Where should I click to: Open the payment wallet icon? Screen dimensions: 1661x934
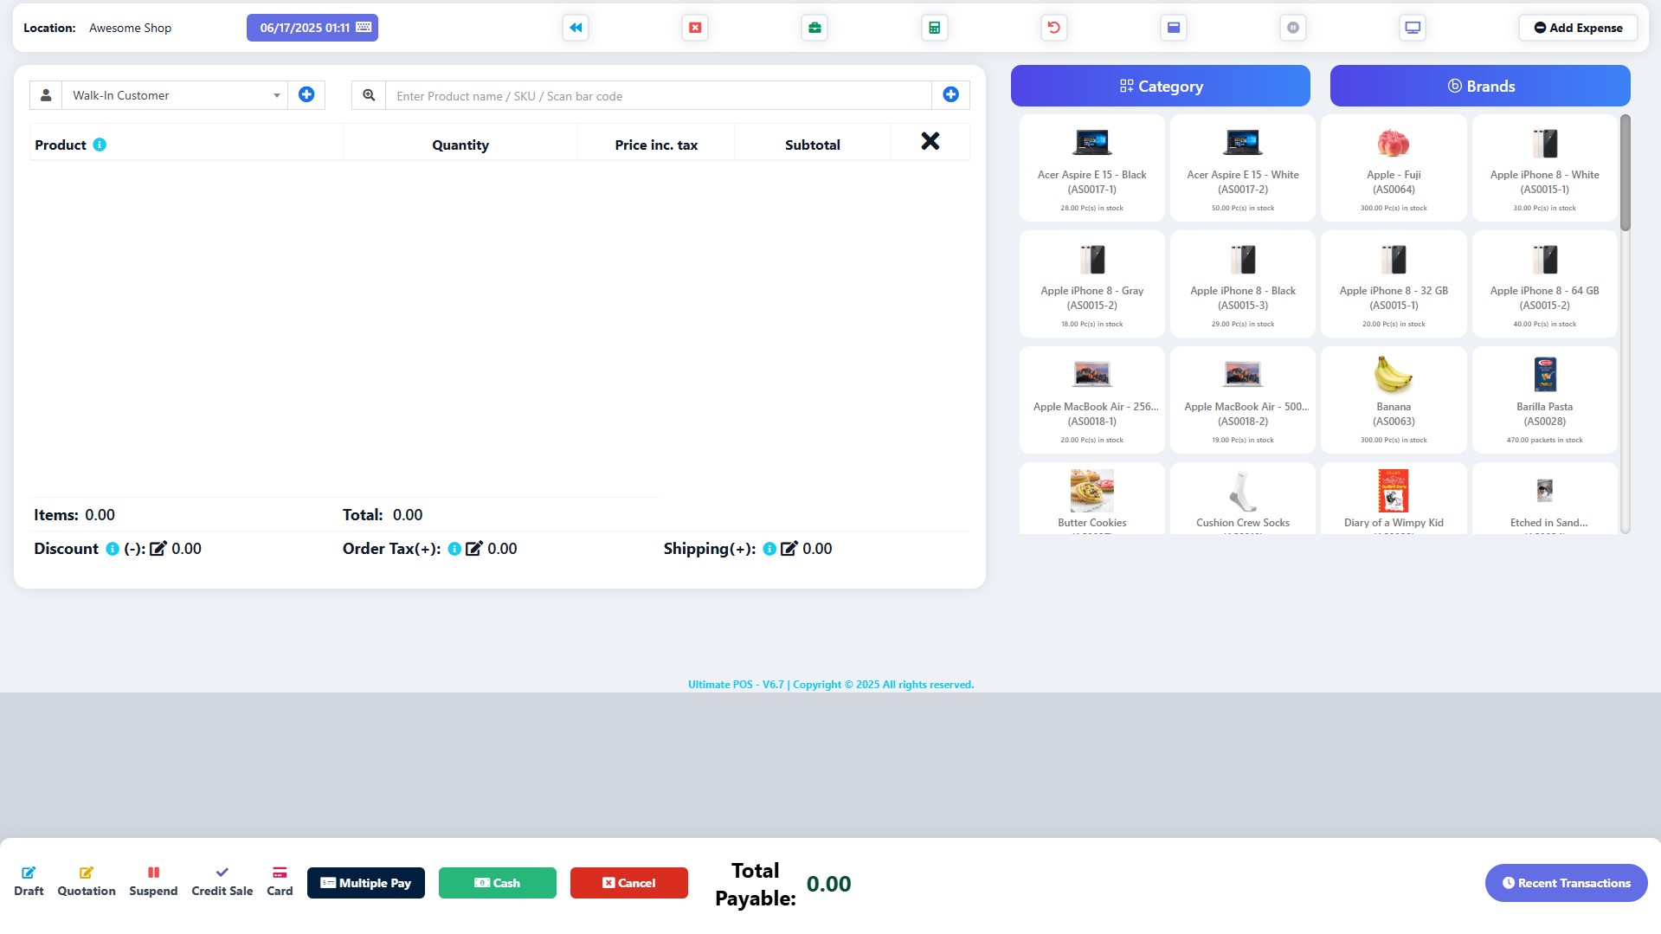(1174, 27)
